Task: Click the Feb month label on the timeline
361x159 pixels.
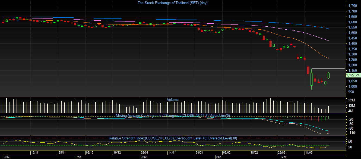Action: pos(219,157)
